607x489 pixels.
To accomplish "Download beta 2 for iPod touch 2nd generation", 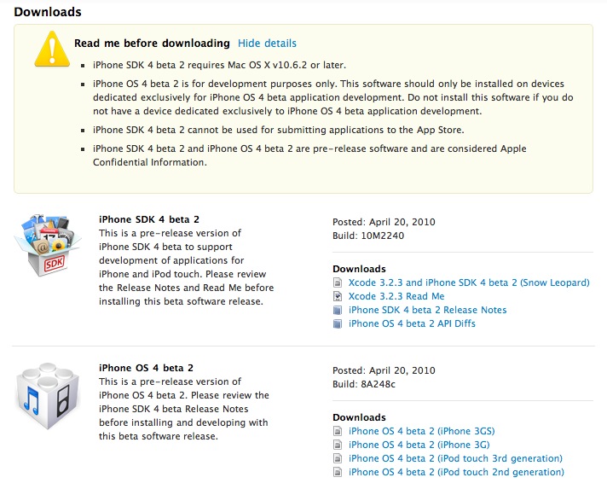I will 456,472.
